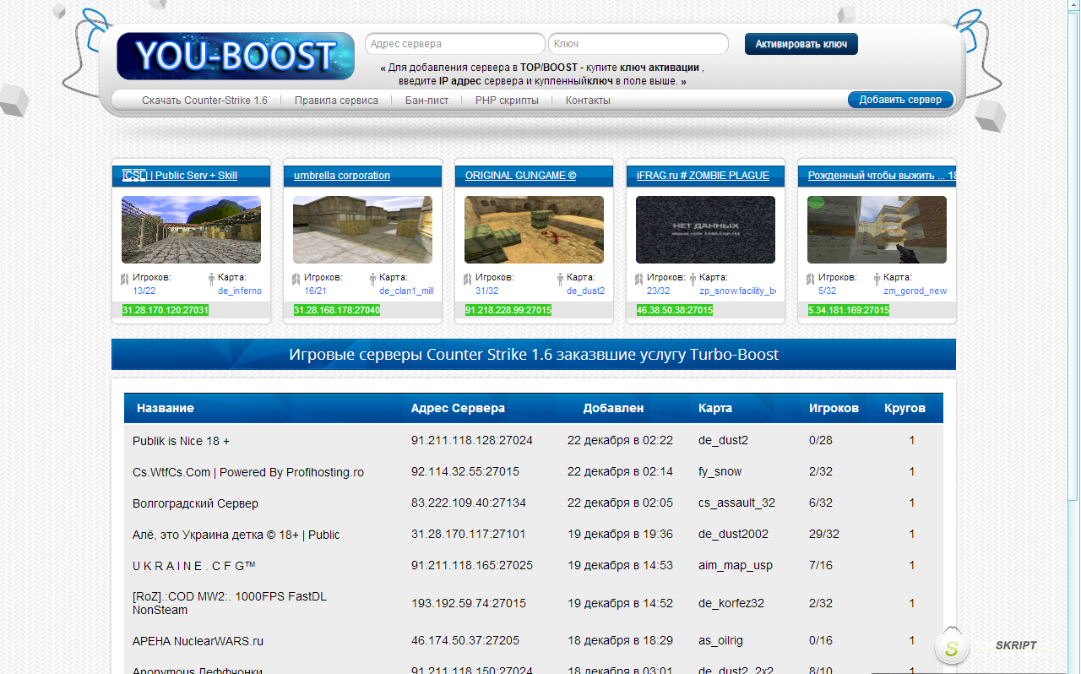Click map icon in umbrella corporation card

372,279
